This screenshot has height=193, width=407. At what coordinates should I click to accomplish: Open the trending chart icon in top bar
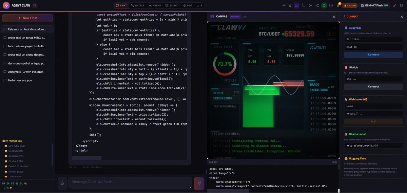284,5
